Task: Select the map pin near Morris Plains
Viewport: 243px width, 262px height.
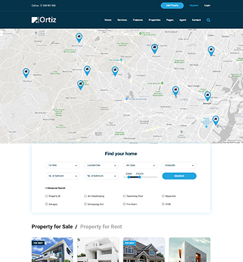Action: pos(79,38)
